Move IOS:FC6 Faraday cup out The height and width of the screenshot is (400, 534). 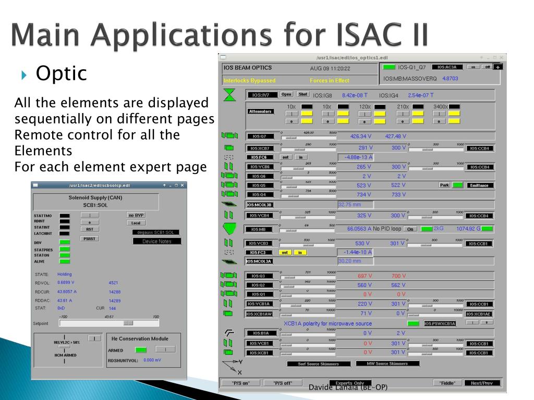pyautogui.click(x=286, y=157)
